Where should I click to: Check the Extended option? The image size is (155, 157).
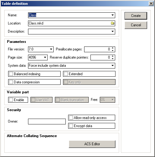66,74
